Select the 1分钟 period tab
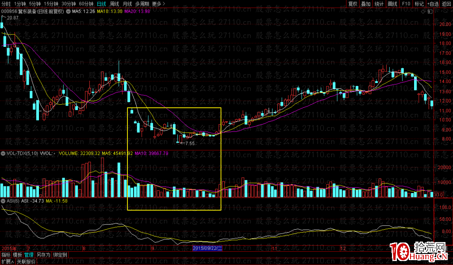The image size is (453, 265). point(19,4)
